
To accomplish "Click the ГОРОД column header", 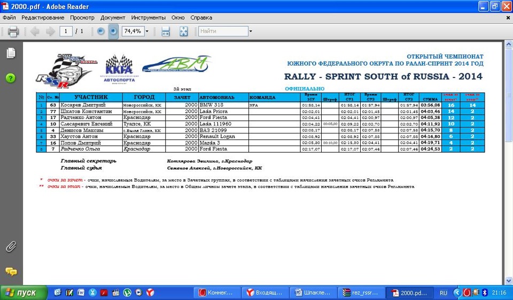I will point(144,97).
